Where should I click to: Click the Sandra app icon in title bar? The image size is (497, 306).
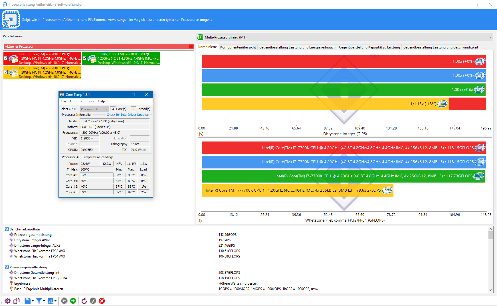click(5, 4)
